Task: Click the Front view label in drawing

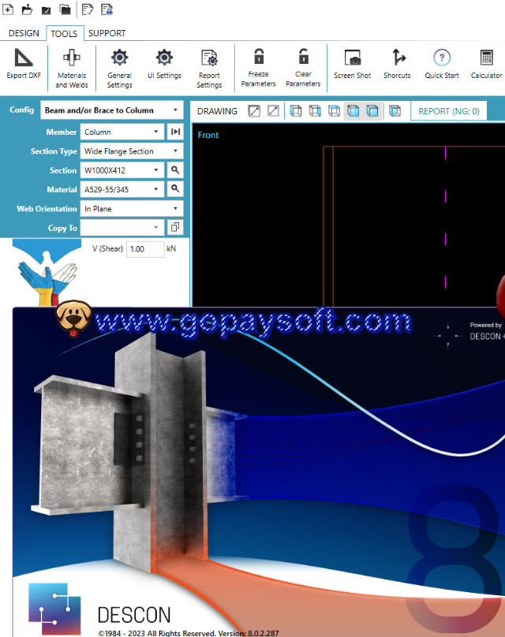Action: pos(208,135)
